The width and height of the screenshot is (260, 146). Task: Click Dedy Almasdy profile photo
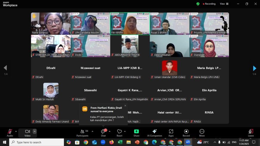pos(51,112)
